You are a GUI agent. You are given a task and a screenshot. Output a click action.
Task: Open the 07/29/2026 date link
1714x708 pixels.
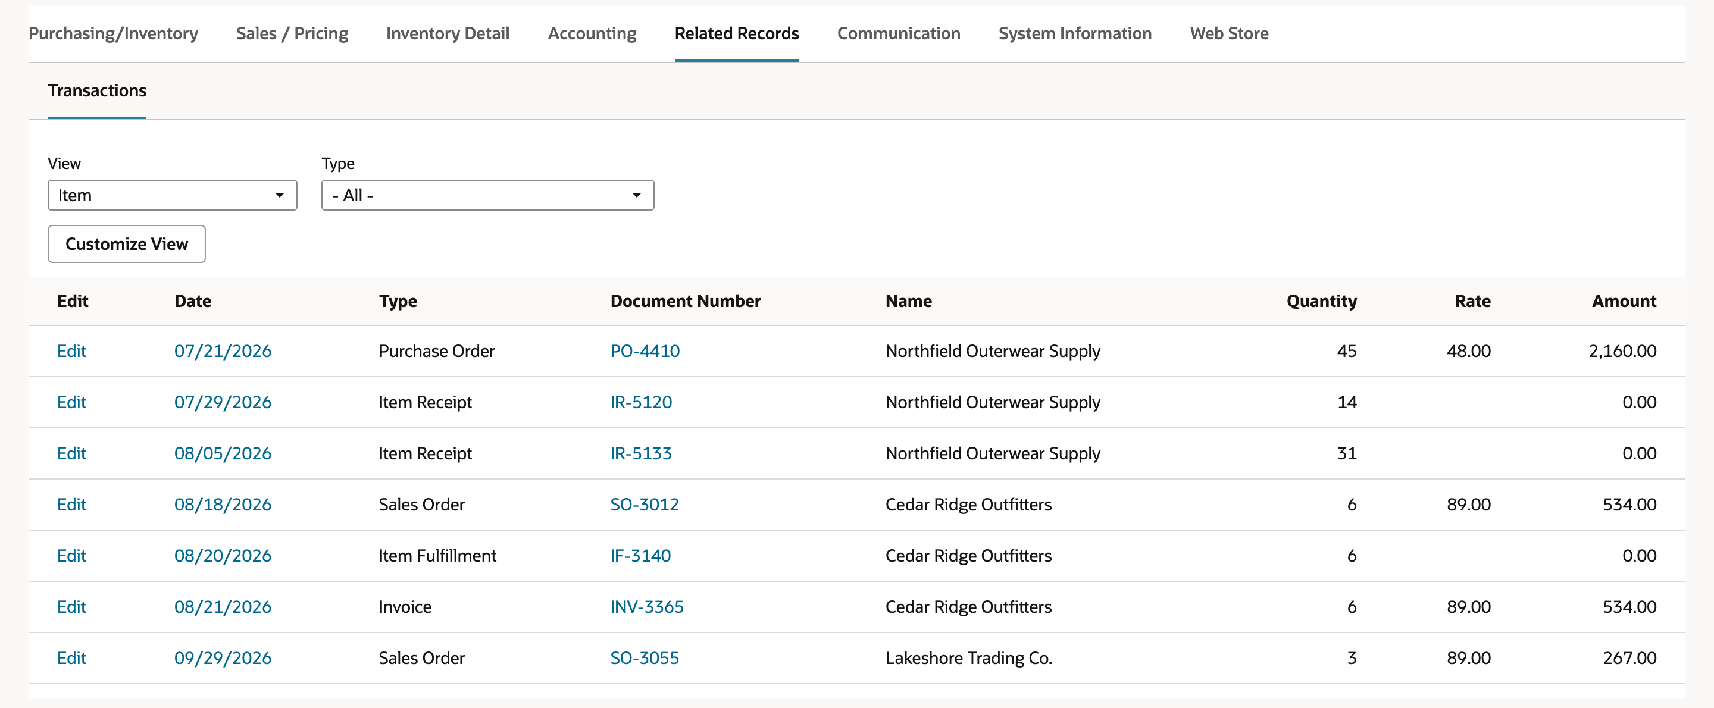[223, 402]
